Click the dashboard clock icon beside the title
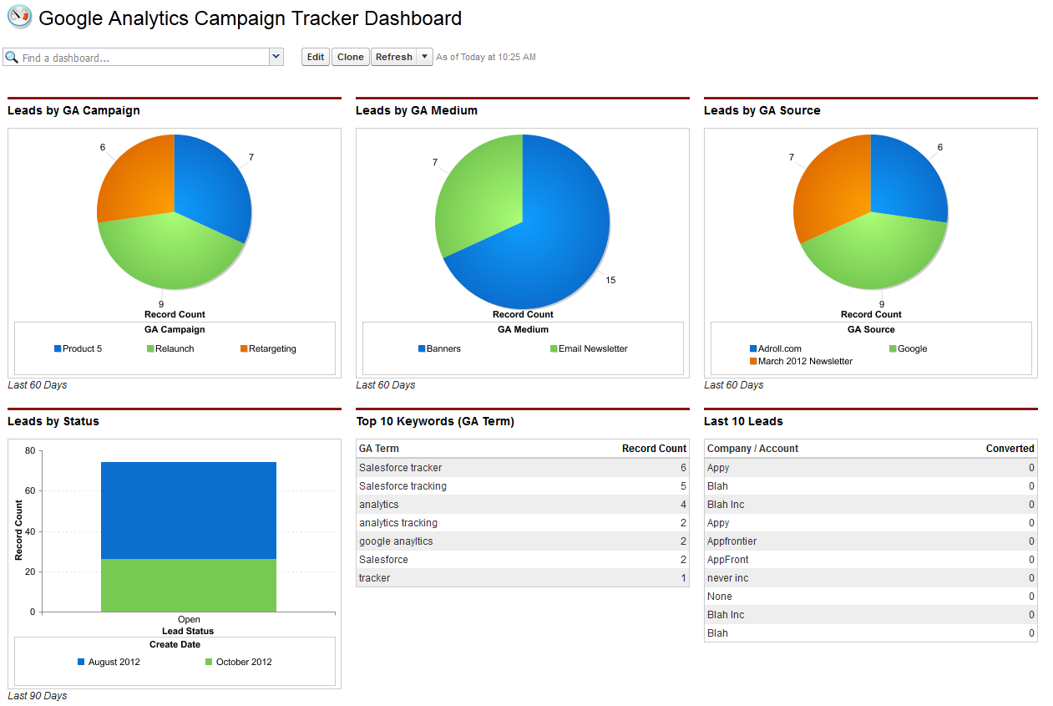Screen dimensions: 1053x706 click(x=18, y=18)
